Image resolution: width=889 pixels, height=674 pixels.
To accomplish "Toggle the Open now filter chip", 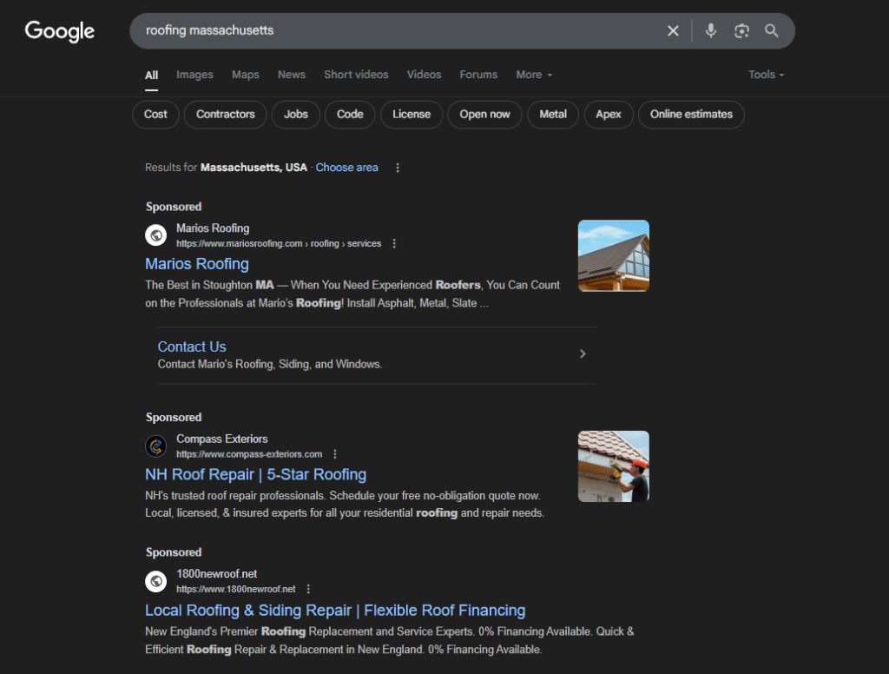I will tap(484, 114).
